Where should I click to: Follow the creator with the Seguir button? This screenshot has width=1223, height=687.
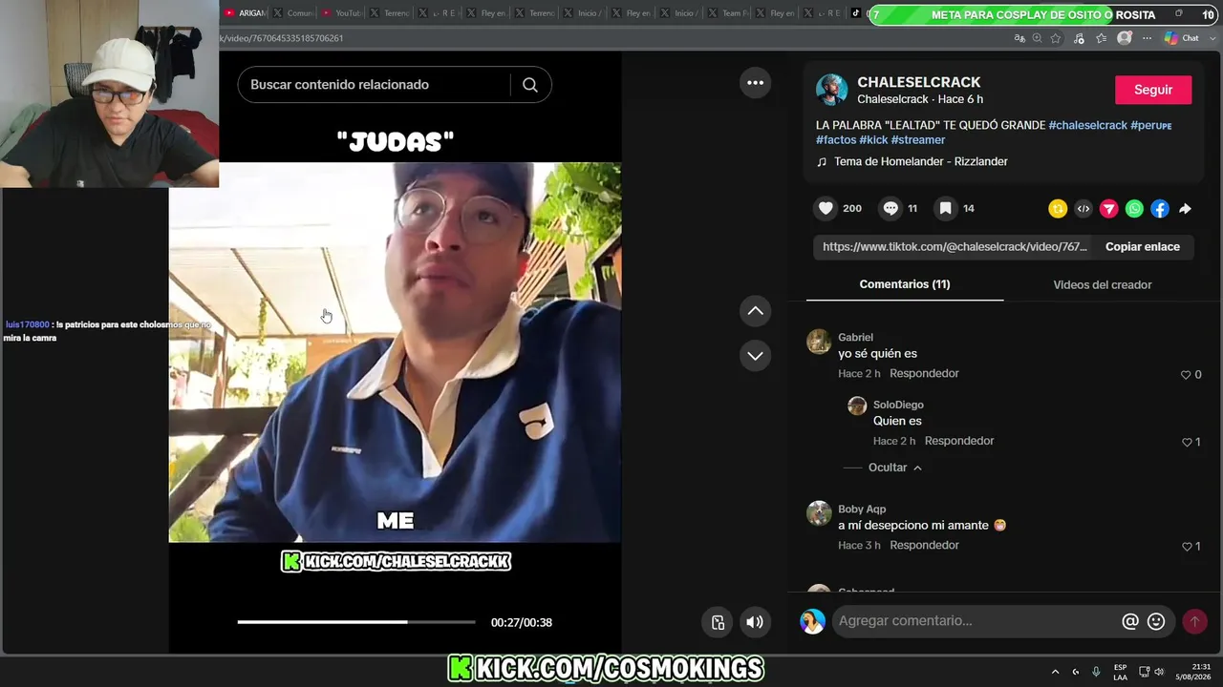coord(1153,90)
